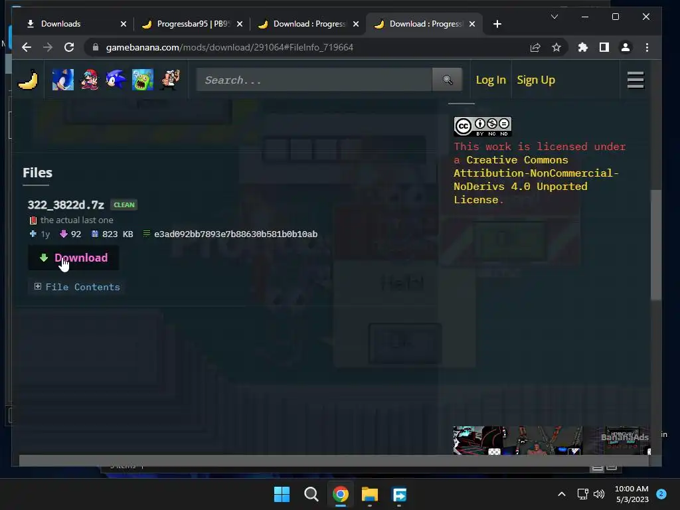Click the CLEAN scan badge
The height and width of the screenshot is (510, 680).
tap(124, 205)
